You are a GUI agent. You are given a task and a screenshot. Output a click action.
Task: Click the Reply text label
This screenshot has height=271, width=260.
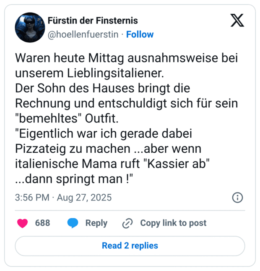point(96,223)
